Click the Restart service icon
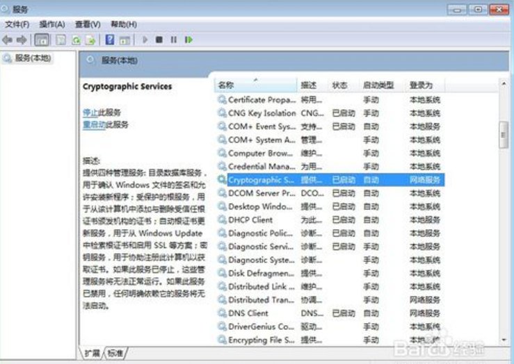The height and width of the screenshot is (364, 514). (188, 40)
